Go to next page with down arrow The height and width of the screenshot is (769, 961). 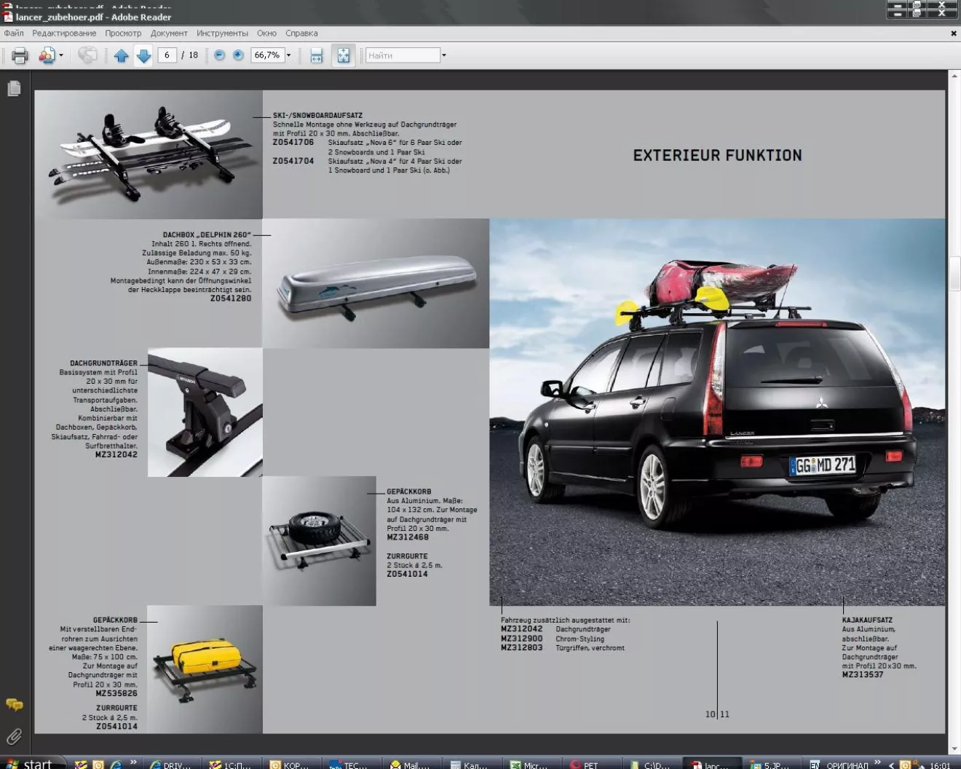[x=143, y=55]
